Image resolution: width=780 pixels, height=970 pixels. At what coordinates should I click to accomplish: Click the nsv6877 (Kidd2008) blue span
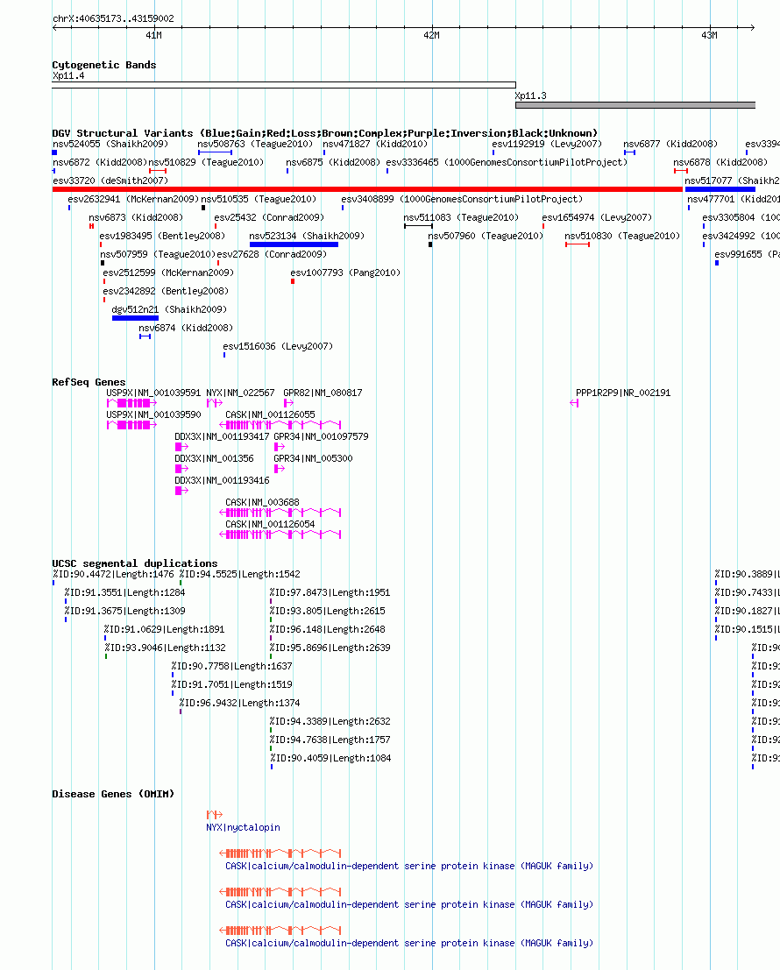[629, 152]
